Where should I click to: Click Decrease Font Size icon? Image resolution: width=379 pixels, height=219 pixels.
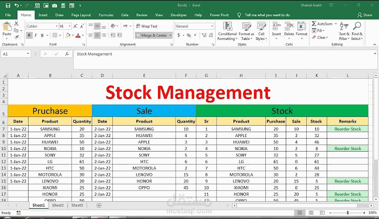[x=82, y=26]
